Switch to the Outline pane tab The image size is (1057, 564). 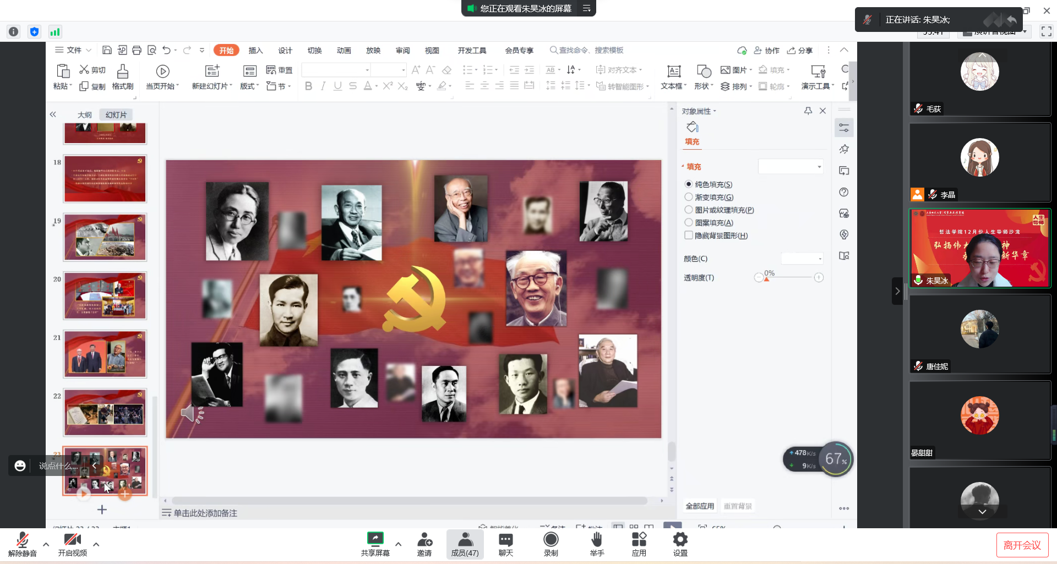pos(85,115)
